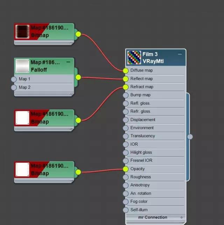Select the Refr. gloss. input socket
This screenshot has height=225, width=224.
[126, 112]
